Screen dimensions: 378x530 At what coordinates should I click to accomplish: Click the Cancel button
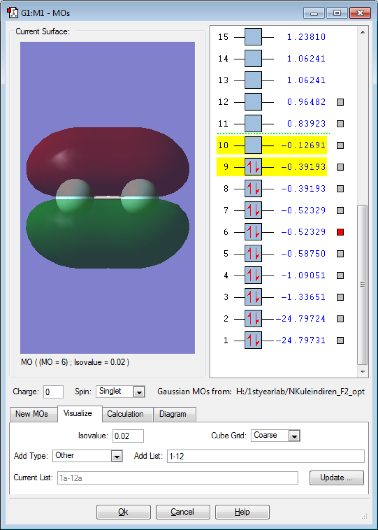(x=183, y=512)
